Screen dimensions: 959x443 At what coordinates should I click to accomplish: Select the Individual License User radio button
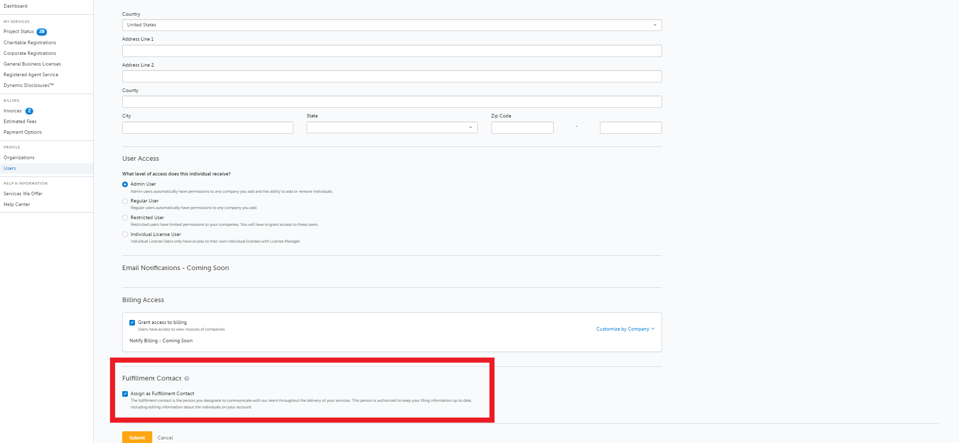125,234
